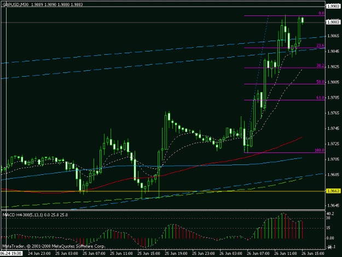
Task: Select the Fibonacci 23.6 level label
Action: coord(321,45)
